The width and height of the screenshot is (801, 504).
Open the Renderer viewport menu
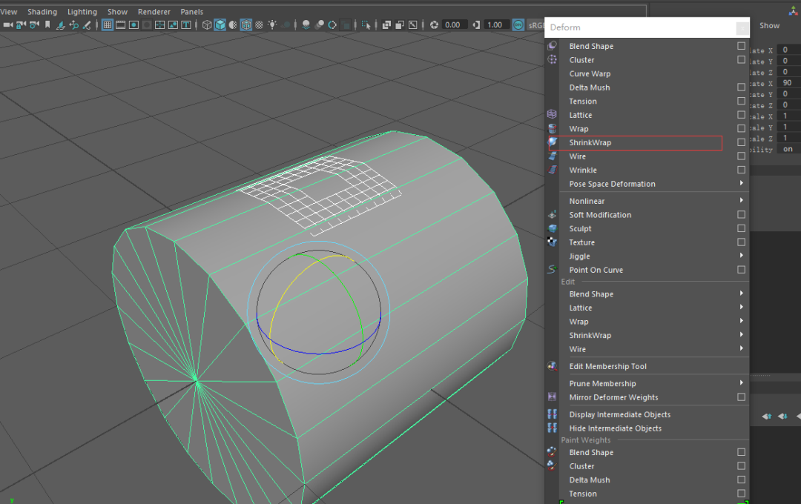(154, 12)
